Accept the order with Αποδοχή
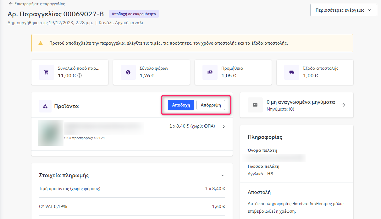The image size is (381, 219). pyautogui.click(x=181, y=105)
